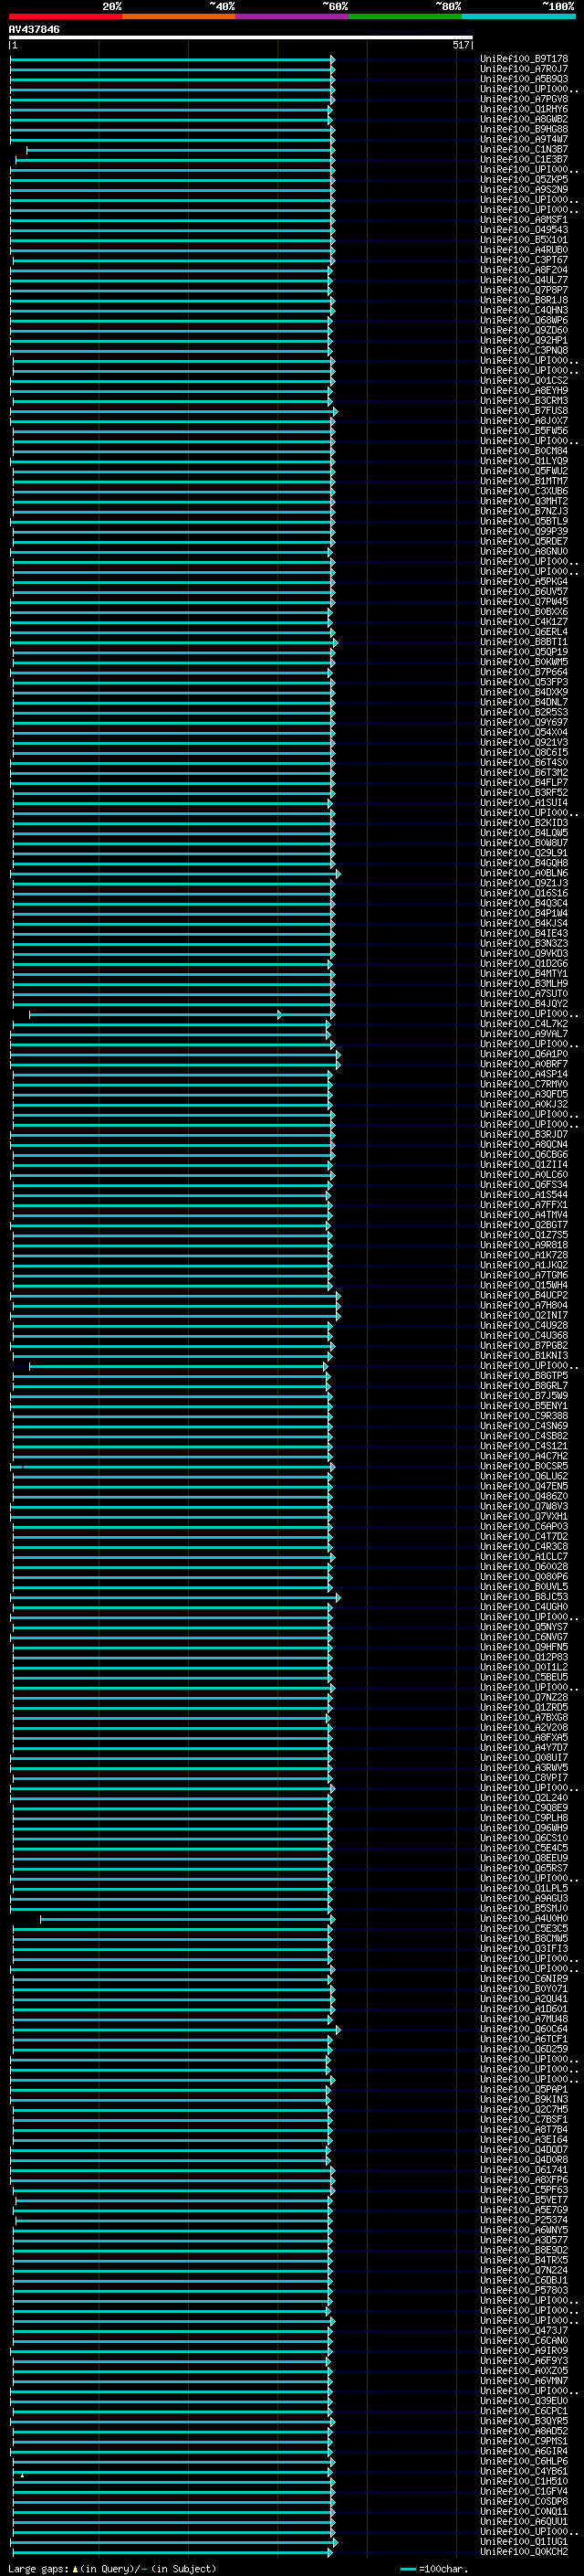The height and width of the screenshot is (2576, 584).
Task: Select hit label UniRef100_A3QFD5
Action: coord(524,1094)
